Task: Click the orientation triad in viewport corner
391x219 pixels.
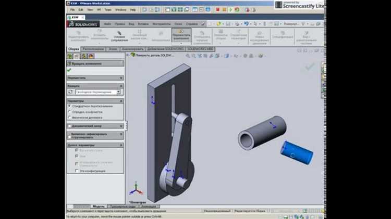Action: [136, 189]
